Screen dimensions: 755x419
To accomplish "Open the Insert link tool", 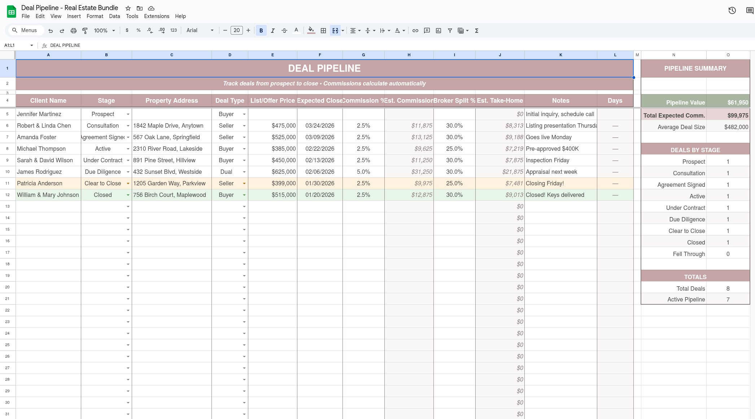I will pyautogui.click(x=415, y=30).
